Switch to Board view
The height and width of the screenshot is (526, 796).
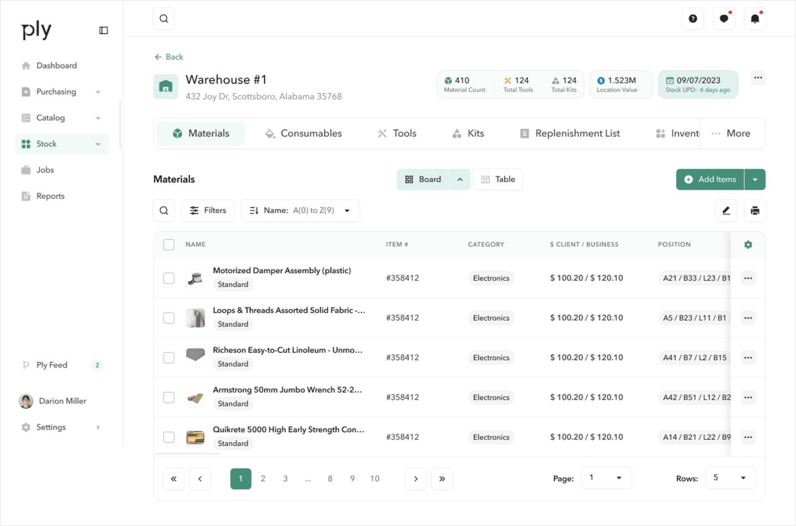tap(423, 179)
